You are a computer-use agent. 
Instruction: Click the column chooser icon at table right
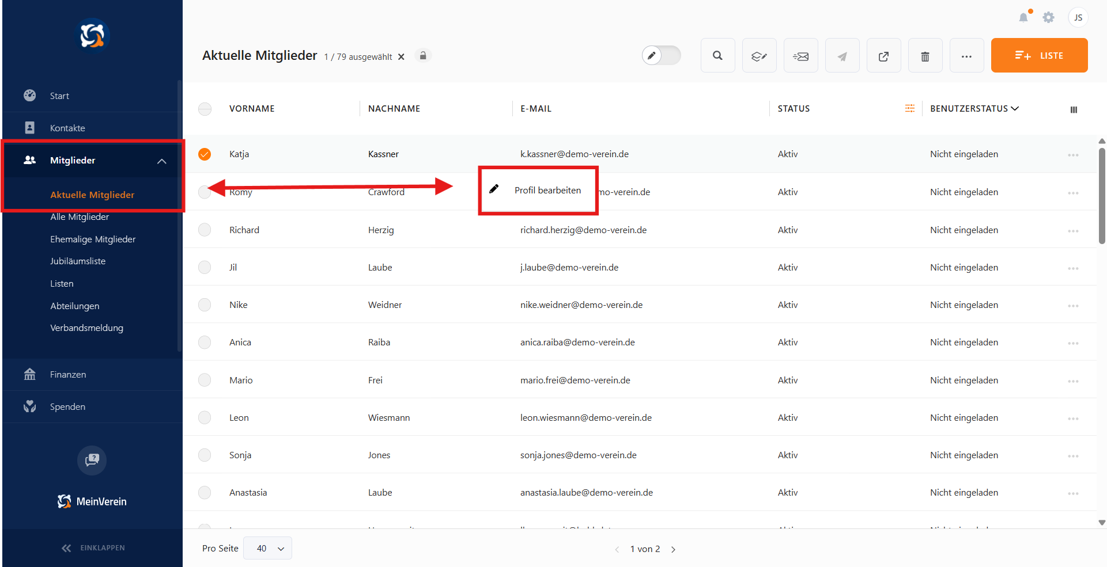click(x=1074, y=109)
